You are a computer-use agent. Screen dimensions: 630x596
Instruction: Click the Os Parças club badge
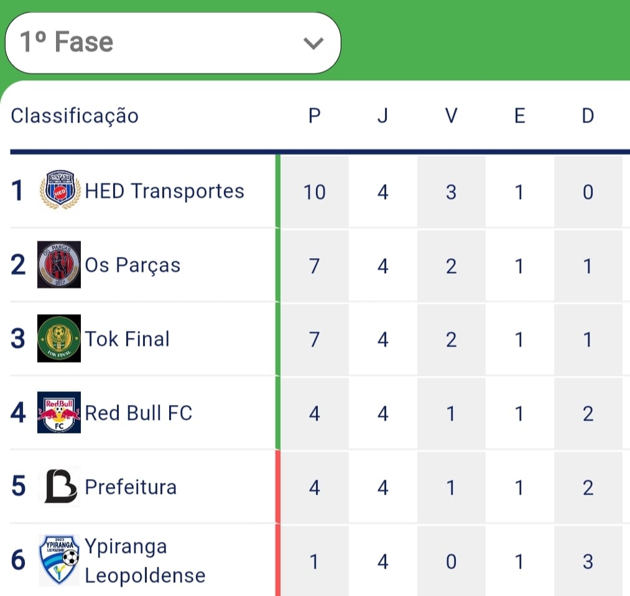[x=60, y=265]
